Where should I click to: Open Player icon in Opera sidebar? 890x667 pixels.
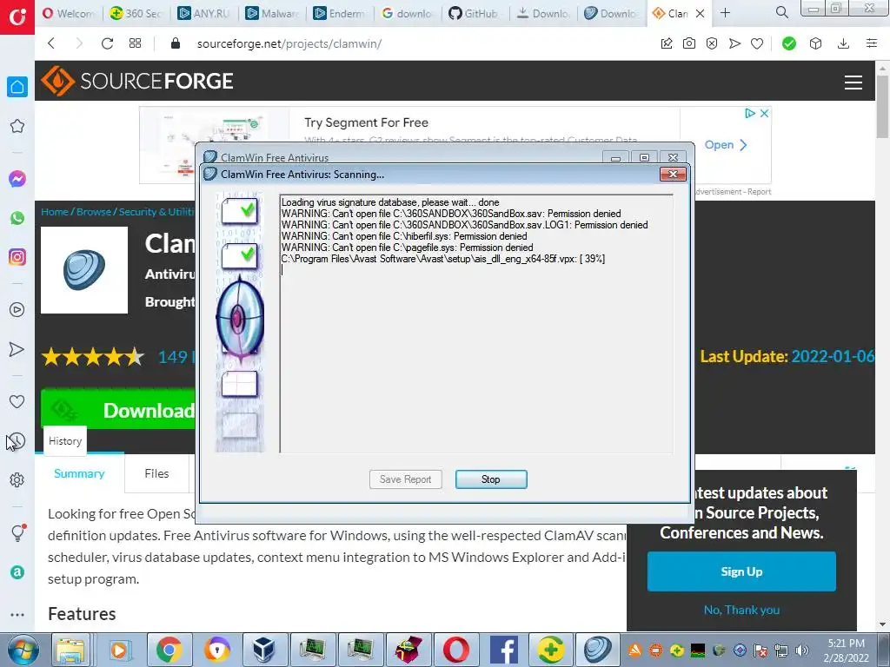(x=17, y=310)
